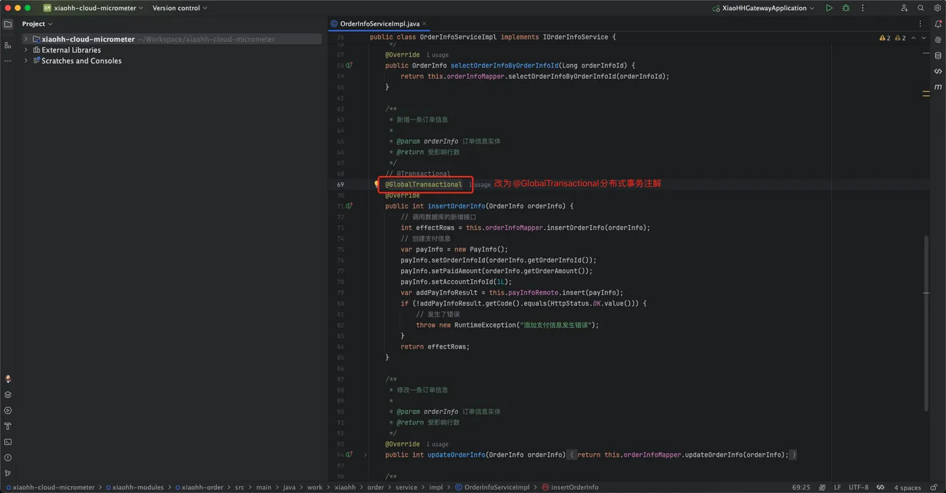Viewport: 946px width, 493px height.
Task: Open the project name dropdown xiaohh-cloud-micrometer
Action: (x=93, y=8)
